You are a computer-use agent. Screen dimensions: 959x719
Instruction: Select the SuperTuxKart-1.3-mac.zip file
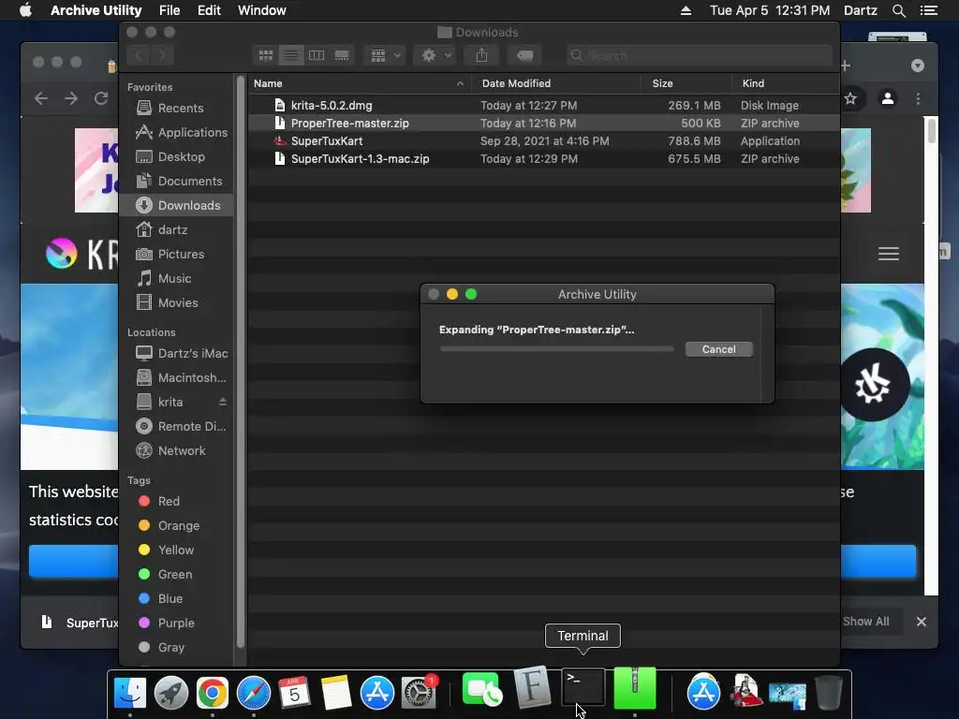(544, 159)
